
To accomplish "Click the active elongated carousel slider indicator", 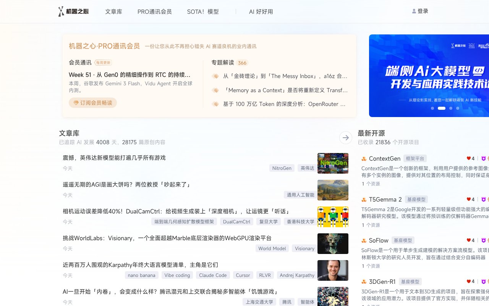I will pos(442,108).
